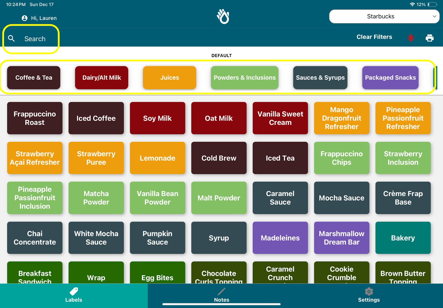The image size is (443, 308).
Task: Filter by Coffee & Tea category
Action: [x=34, y=78]
